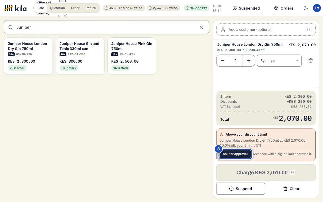Delete the gin line item with trash icon

pyautogui.click(x=311, y=61)
